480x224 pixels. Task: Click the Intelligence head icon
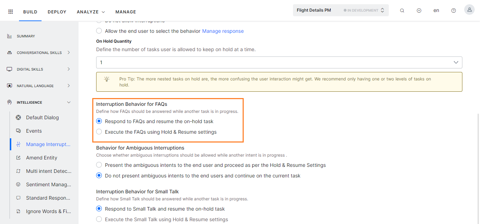click(10, 102)
